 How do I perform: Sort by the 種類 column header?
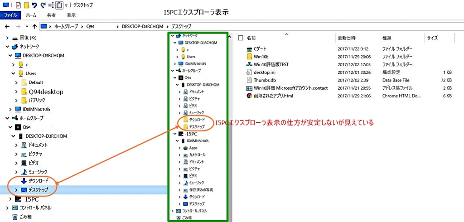(x=387, y=38)
